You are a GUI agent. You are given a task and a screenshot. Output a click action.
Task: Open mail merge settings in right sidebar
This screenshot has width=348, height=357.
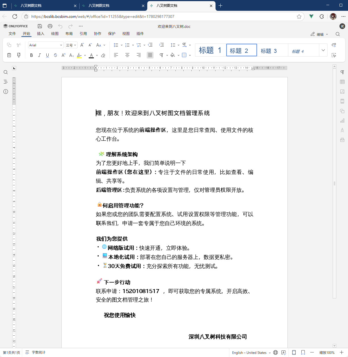coord(342,140)
